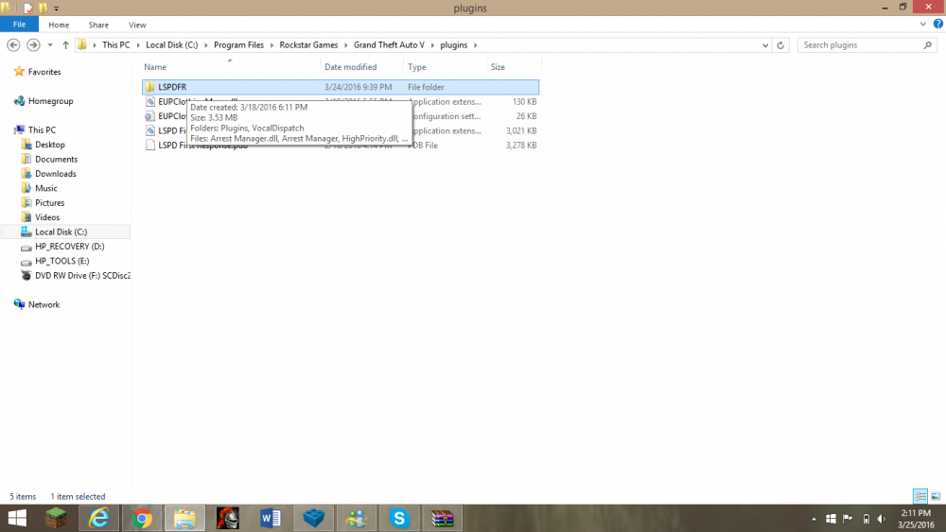Image resolution: width=946 pixels, height=532 pixels.
Task: Open the volume control in tray
Action: coord(882,519)
